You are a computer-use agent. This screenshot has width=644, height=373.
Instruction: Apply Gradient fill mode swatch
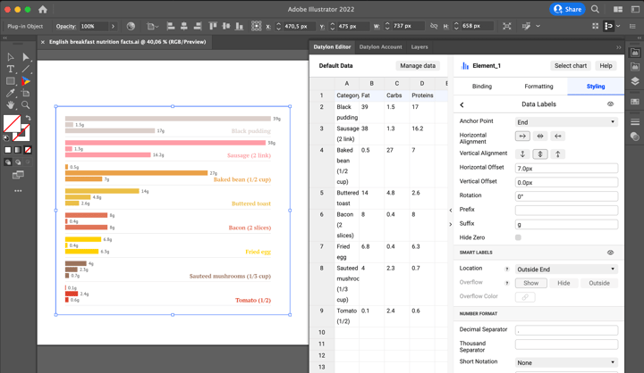click(x=18, y=150)
